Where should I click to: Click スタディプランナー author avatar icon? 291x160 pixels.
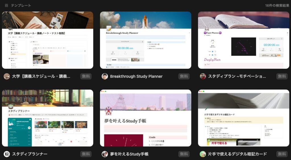point(7,154)
